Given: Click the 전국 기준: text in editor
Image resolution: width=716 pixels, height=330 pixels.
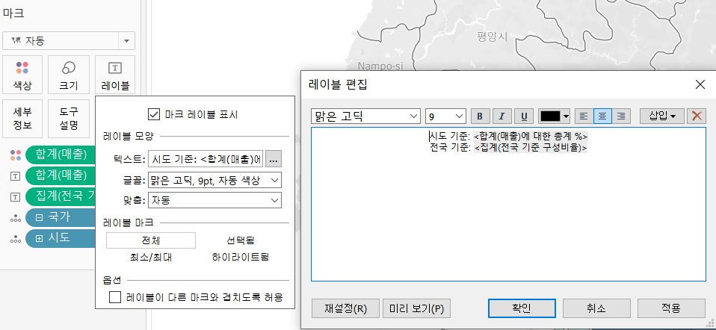Looking at the screenshot, I should point(449,147).
